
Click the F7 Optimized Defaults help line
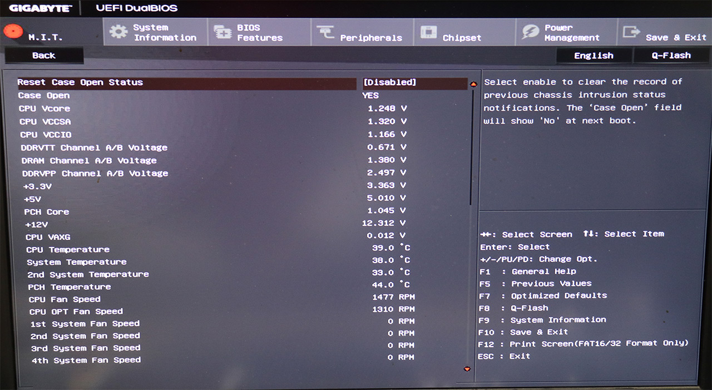[x=543, y=296]
